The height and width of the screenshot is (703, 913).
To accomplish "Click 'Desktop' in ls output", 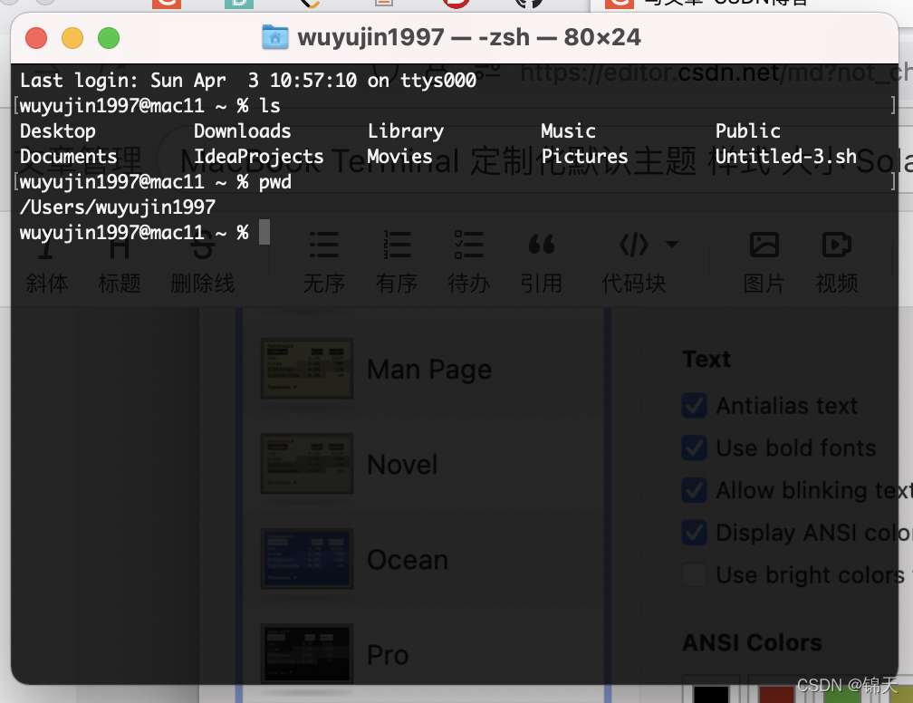I will [x=58, y=131].
